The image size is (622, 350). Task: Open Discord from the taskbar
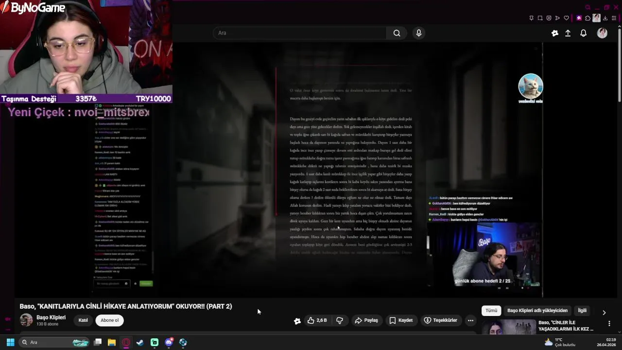[x=169, y=342]
